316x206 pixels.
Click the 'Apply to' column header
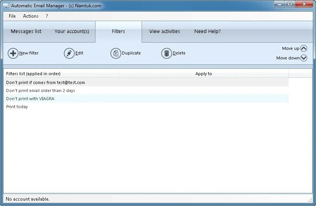coord(204,74)
